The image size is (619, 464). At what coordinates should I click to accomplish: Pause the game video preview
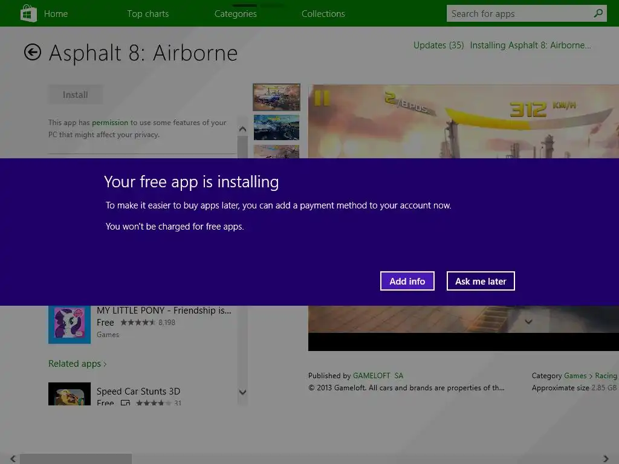pyautogui.click(x=322, y=98)
